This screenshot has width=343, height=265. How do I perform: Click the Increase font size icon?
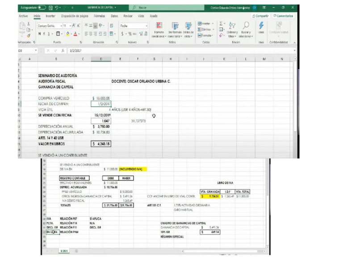coord(74,25)
